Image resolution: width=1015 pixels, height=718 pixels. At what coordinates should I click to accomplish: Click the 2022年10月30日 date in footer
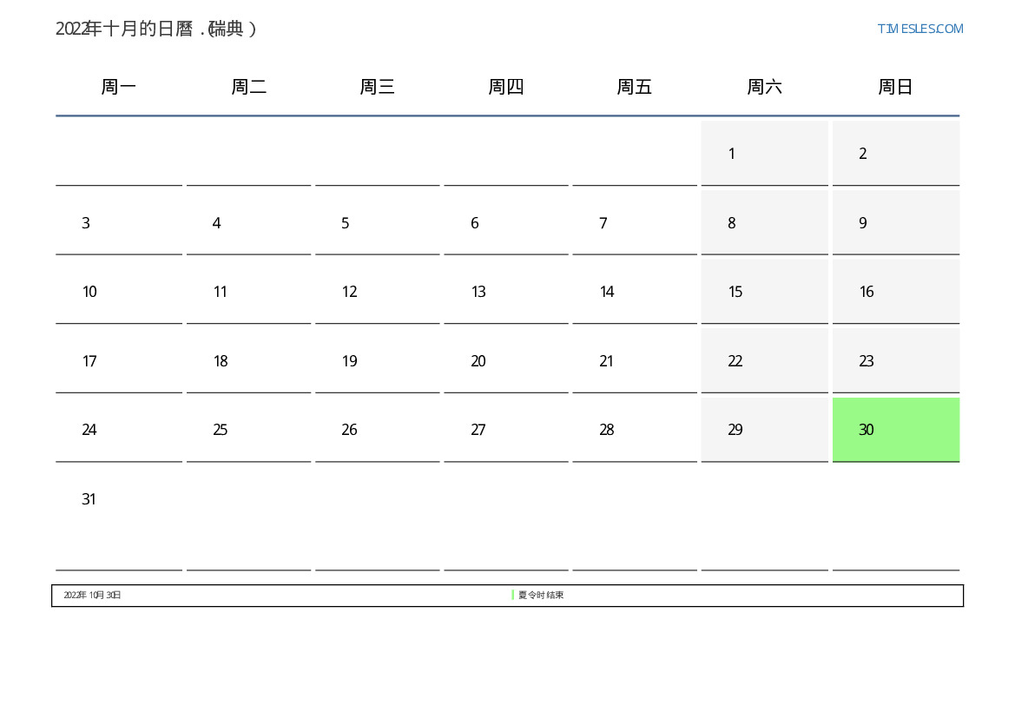(x=92, y=595)
